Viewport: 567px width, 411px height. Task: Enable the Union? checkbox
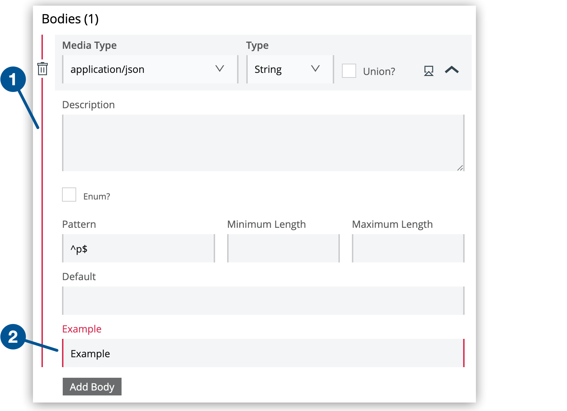click(x=349, y=71)
